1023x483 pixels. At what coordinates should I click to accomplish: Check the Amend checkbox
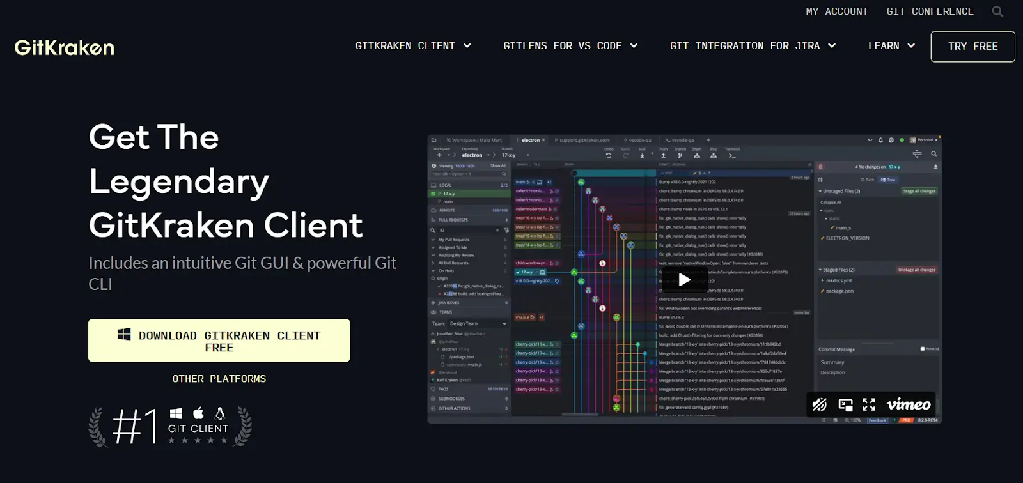923,349
